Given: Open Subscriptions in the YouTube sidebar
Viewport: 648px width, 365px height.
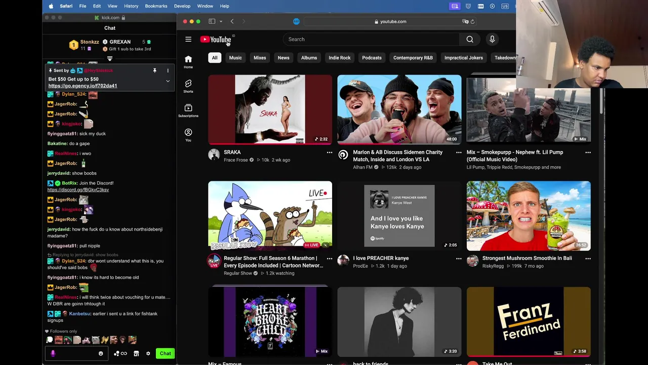Looking at the screenshot, I should coord(188,111).
